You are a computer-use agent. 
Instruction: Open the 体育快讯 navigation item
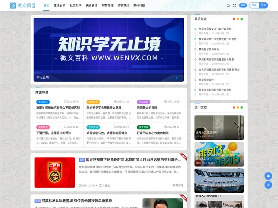point(124,5)
